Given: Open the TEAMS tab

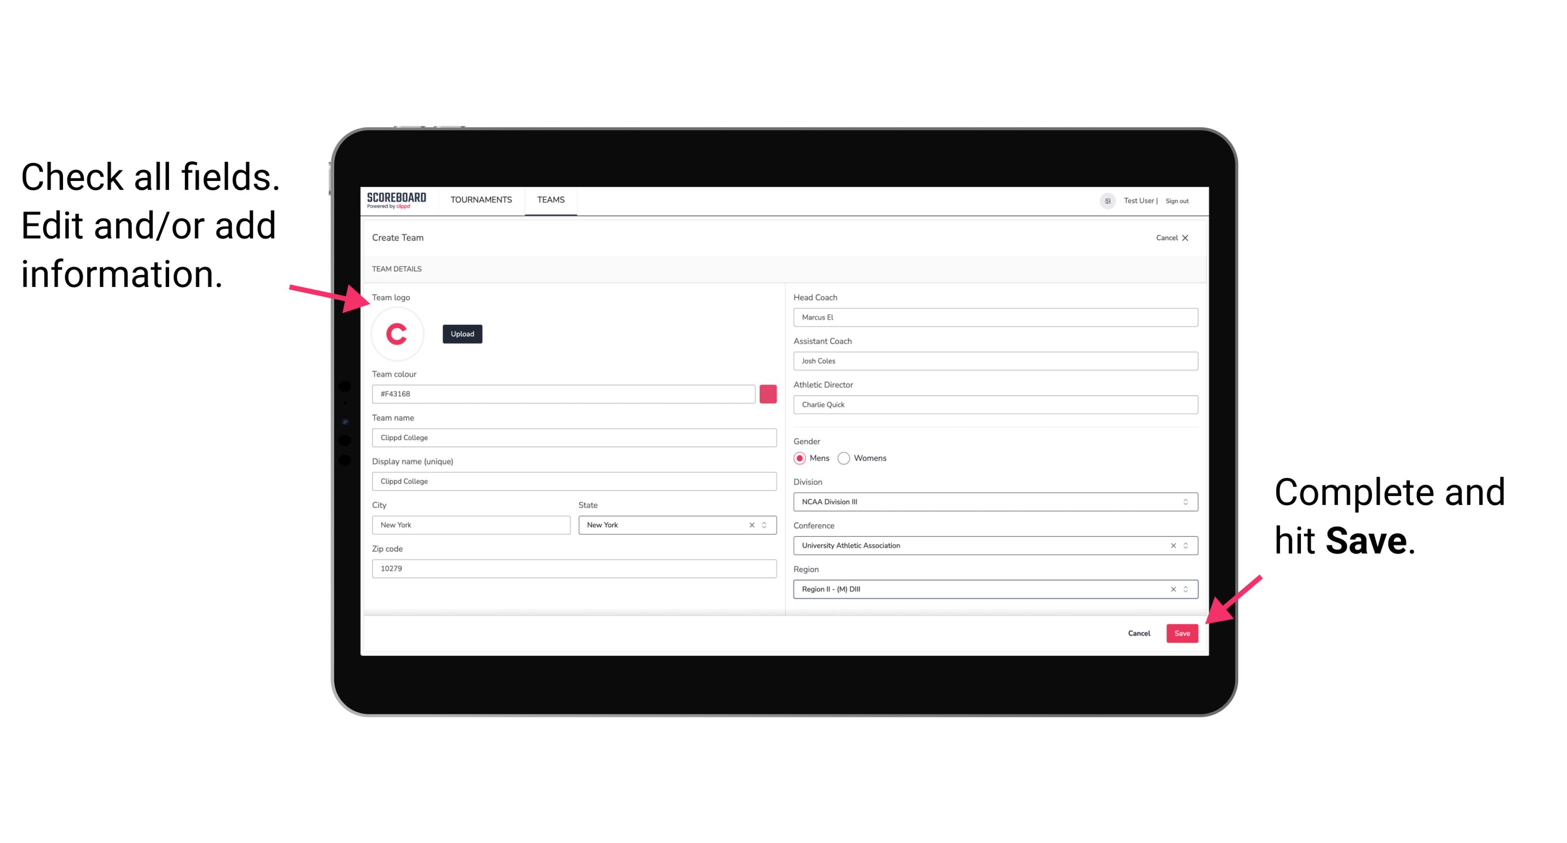Looking at the screenshot, I should (550, 199).
